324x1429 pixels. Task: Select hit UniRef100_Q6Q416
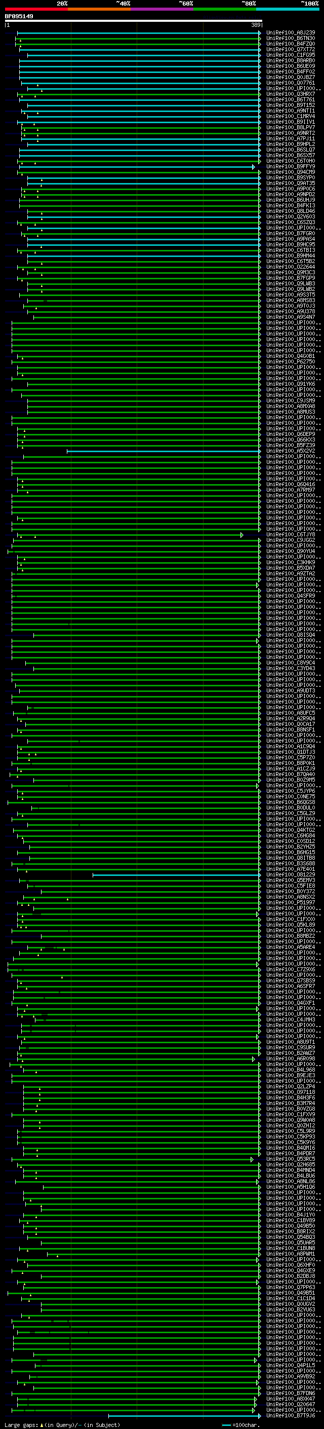(291, 484)
